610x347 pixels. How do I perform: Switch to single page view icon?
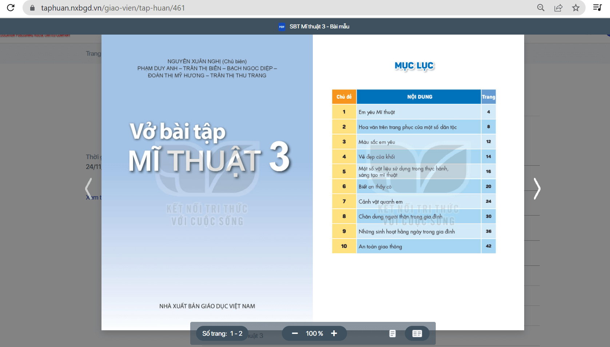coord(392,334)
